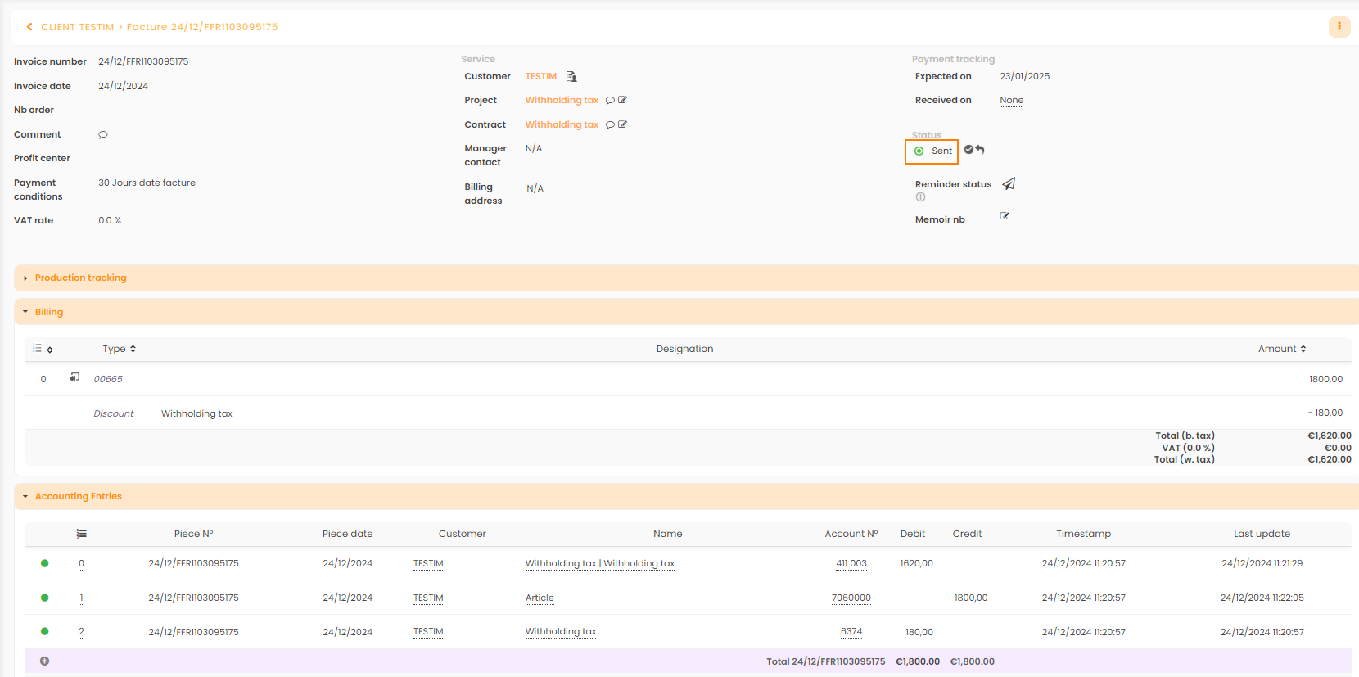This screenshot has height=677, width=1359.
Task: Sort billing lines by Amount
Action: (x=1281, y=349)
